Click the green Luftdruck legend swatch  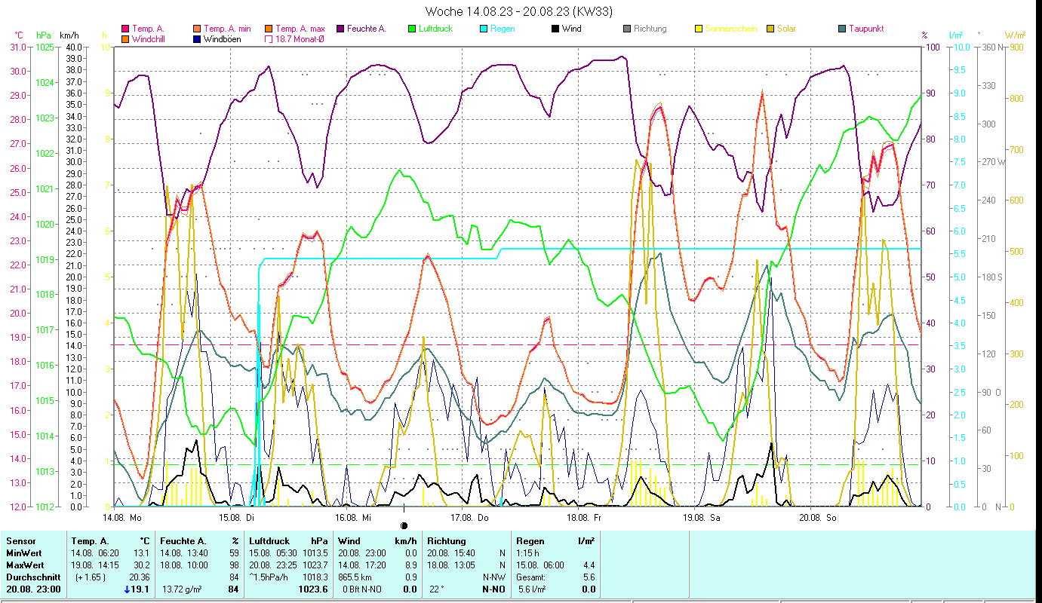[412, 29]
